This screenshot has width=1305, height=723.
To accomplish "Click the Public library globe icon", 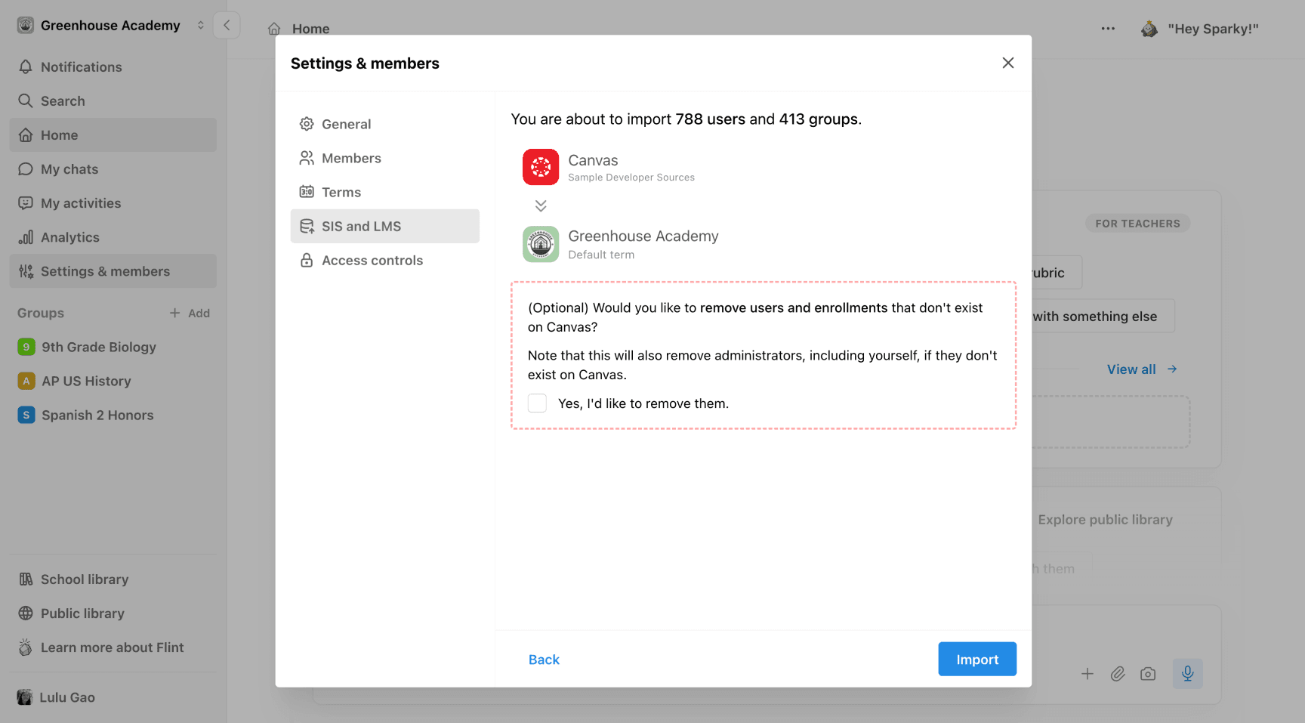I will point(26,613).
